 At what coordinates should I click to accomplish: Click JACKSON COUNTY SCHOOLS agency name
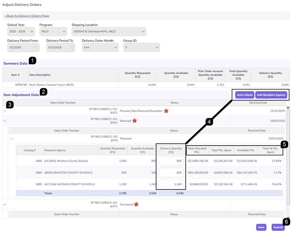tap(70, 184)
